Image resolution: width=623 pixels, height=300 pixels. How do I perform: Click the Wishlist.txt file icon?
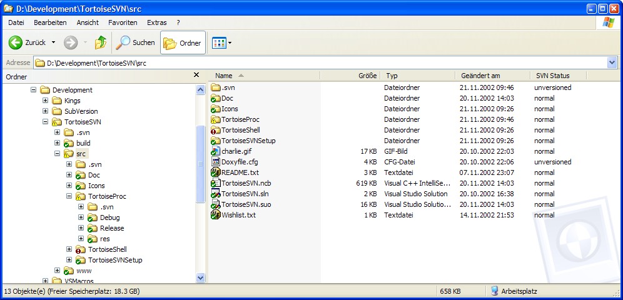coord(216,215)
